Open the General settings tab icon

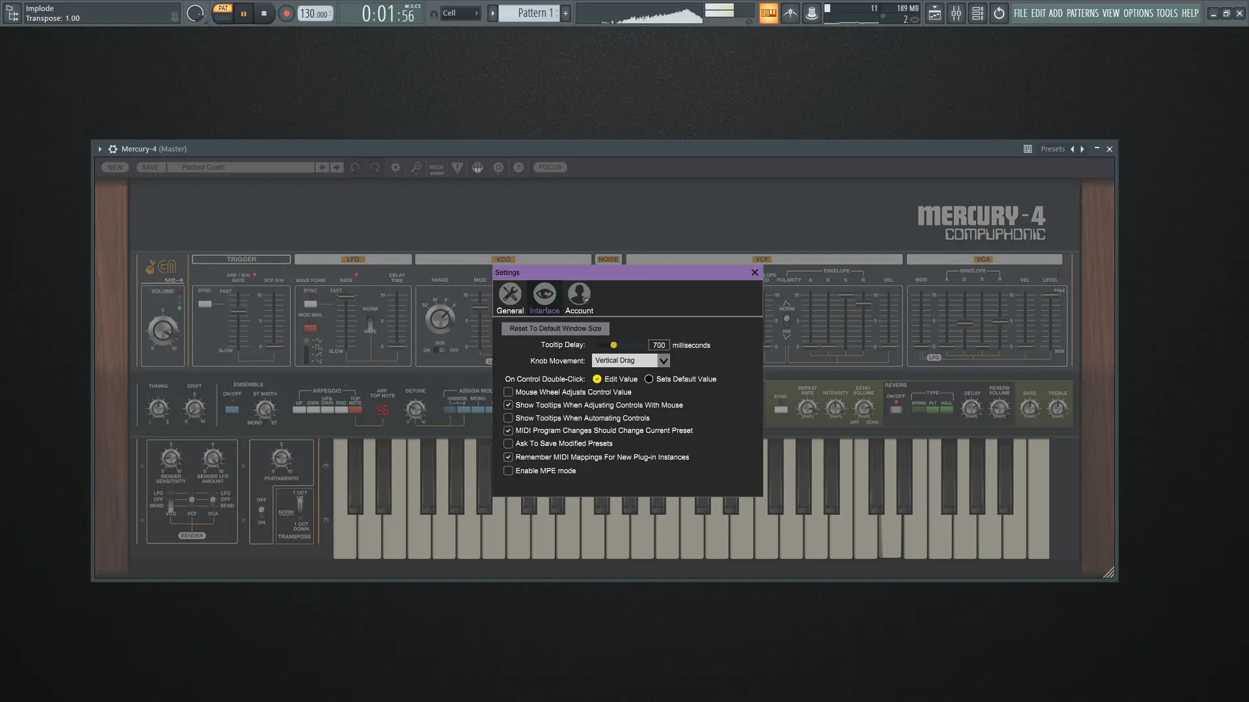(x=510, y=294)
